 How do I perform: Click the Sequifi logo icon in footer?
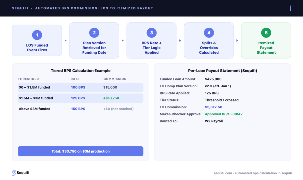(x=14, y=173)
